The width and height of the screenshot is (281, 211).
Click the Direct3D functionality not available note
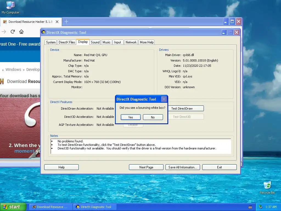coord(137,148)
